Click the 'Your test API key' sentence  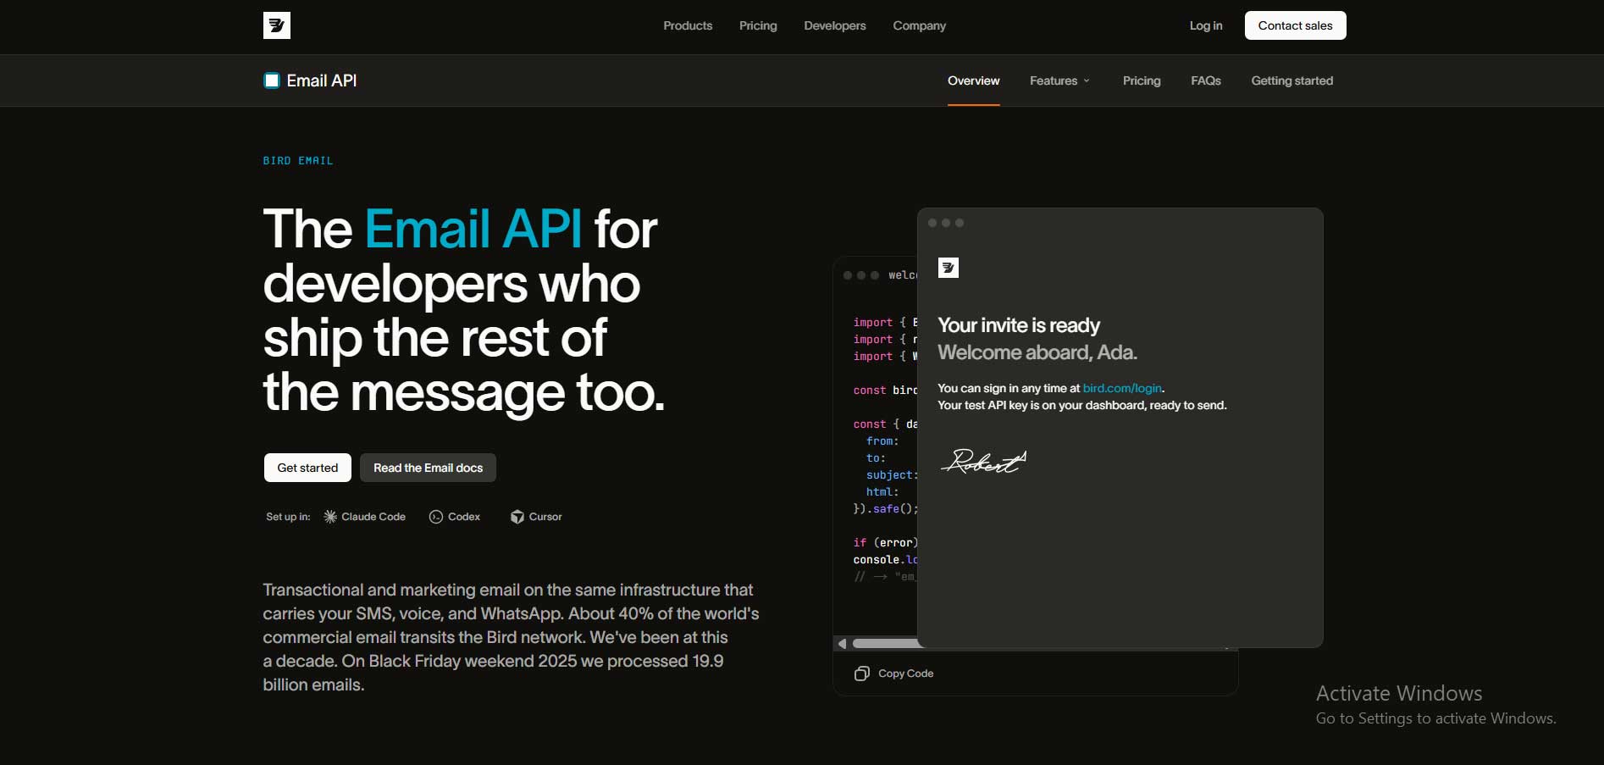tap(1082, 405)
